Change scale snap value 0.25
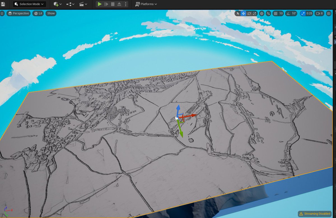 point(309,13)
